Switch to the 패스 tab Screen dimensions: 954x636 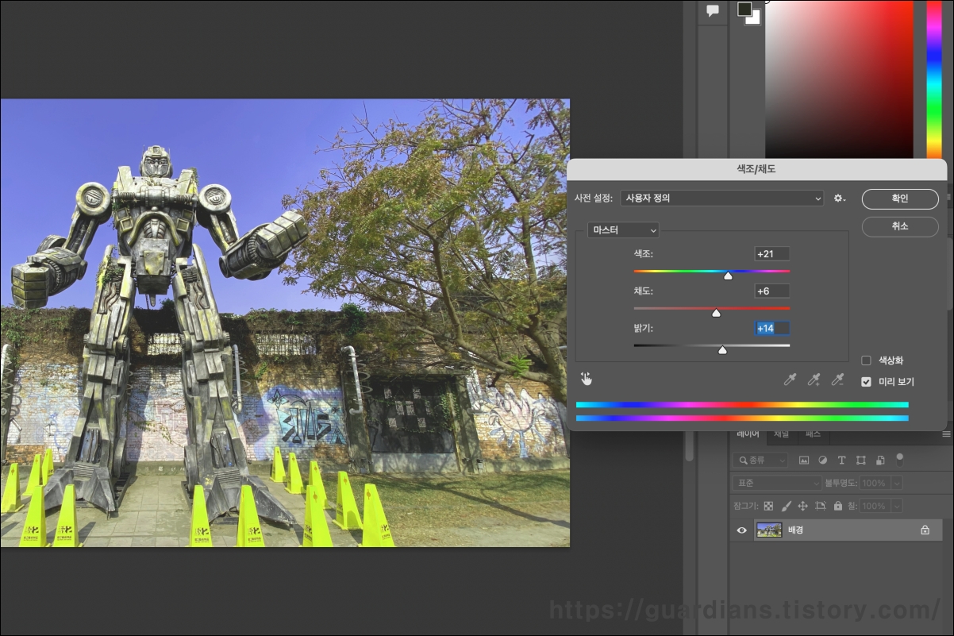(x=814, y=434)
